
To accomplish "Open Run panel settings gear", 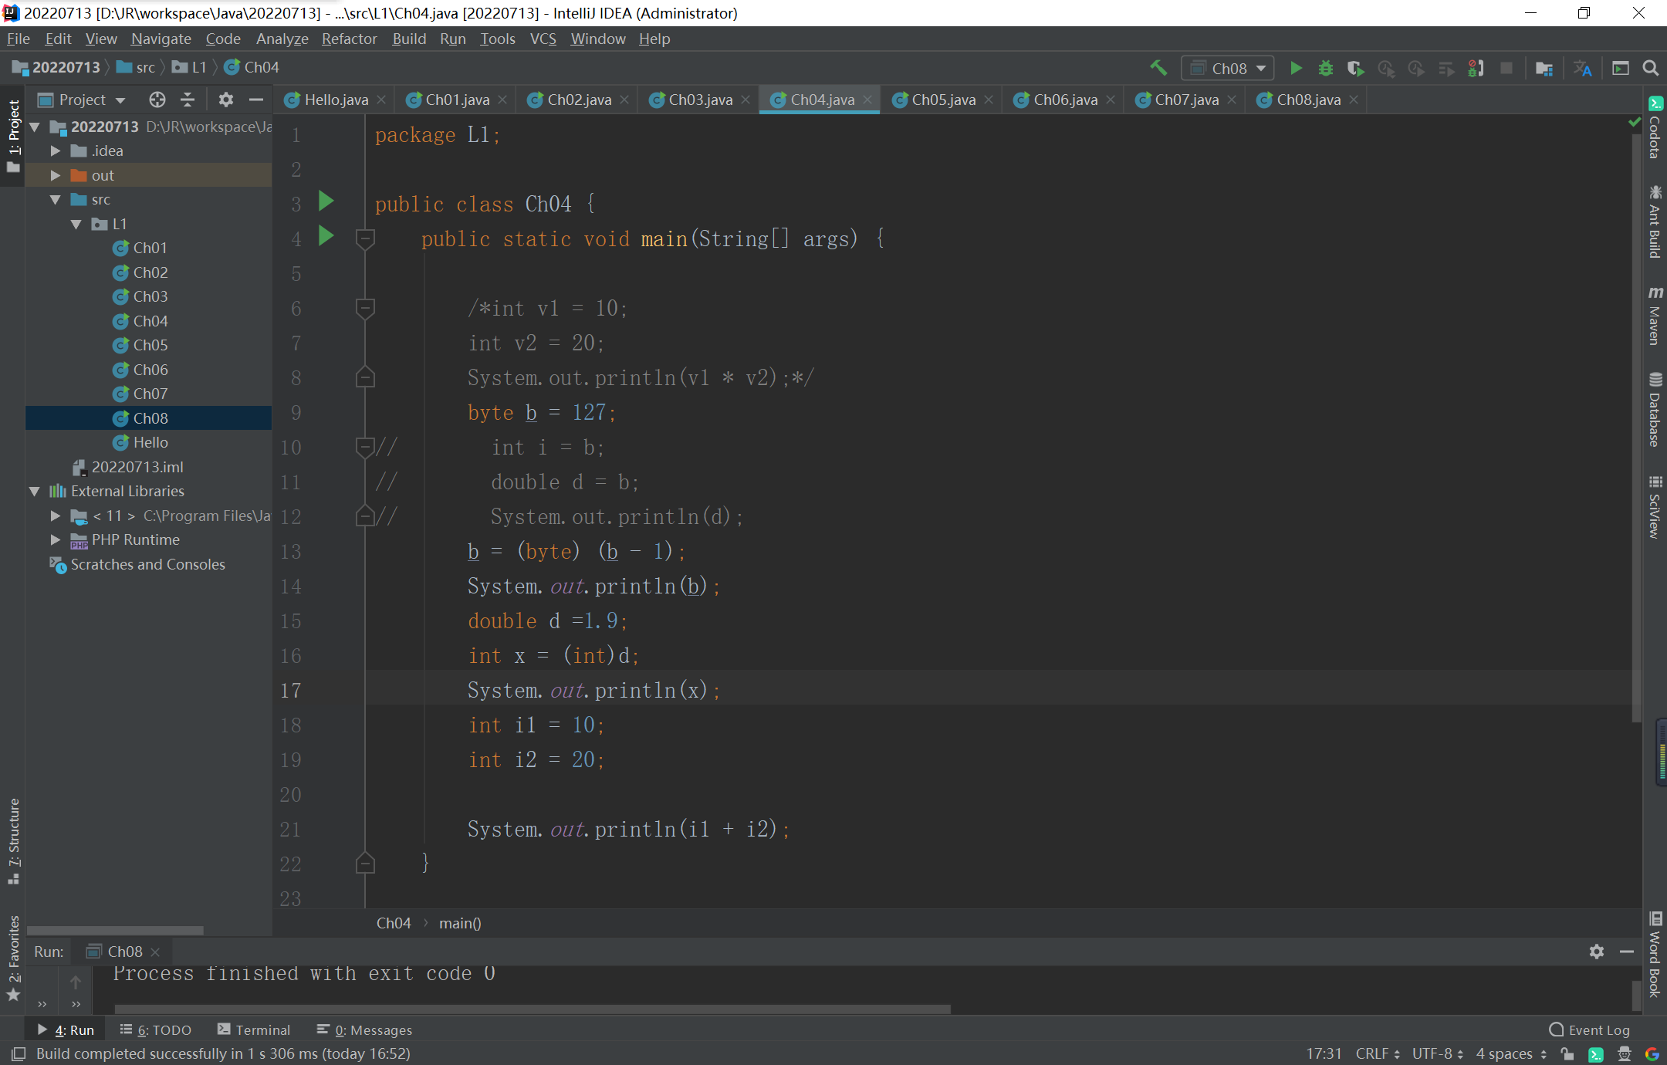I will pos(1596,952).
